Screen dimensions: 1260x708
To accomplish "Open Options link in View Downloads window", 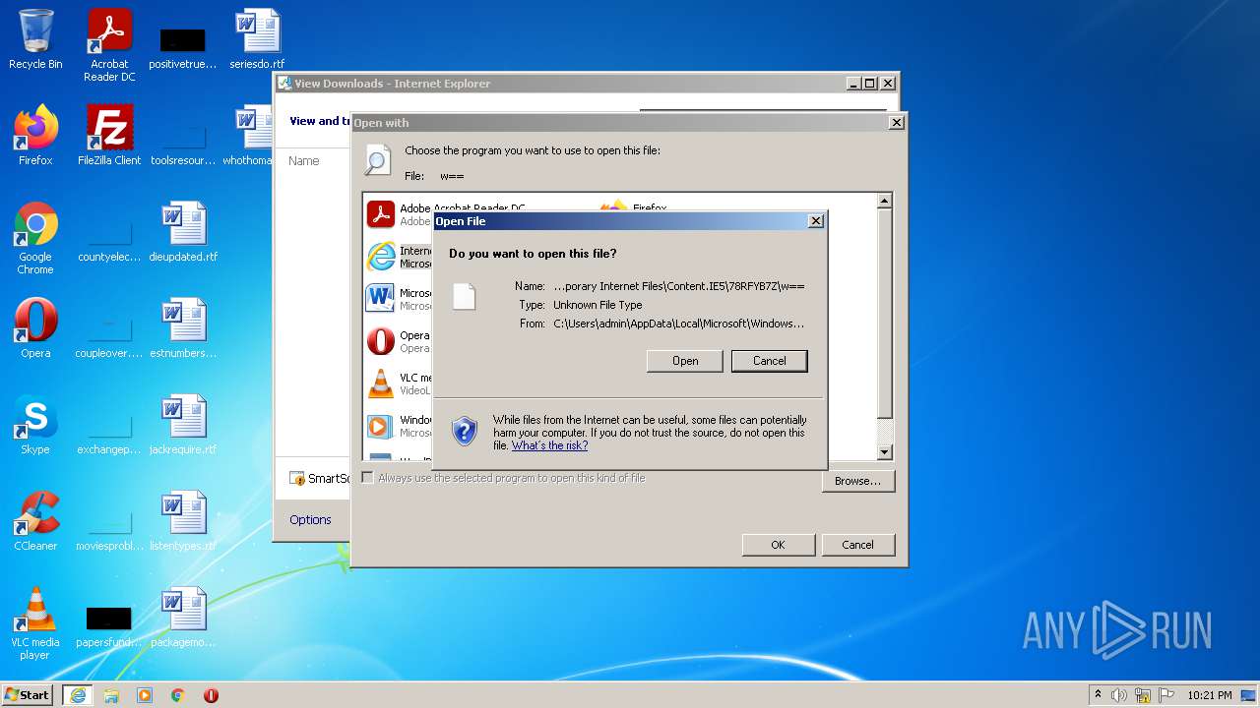I will tap(310, 519).
